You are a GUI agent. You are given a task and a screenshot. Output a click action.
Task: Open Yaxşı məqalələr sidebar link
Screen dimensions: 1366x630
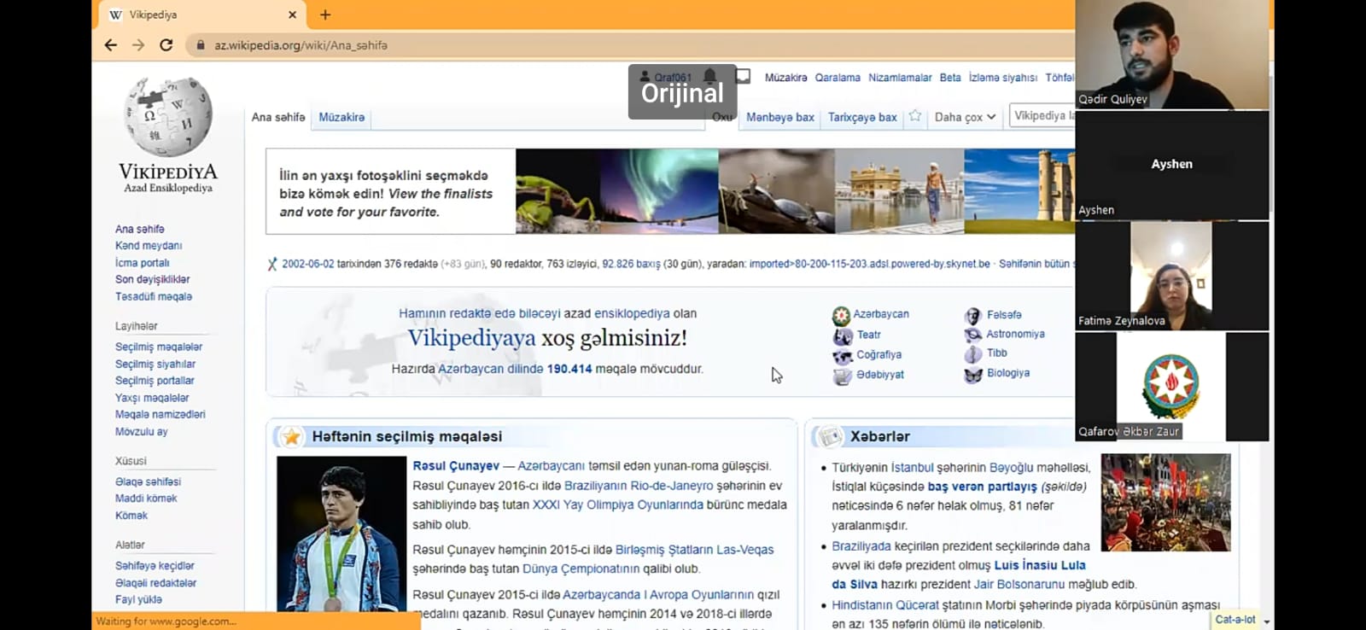(152, 398)
